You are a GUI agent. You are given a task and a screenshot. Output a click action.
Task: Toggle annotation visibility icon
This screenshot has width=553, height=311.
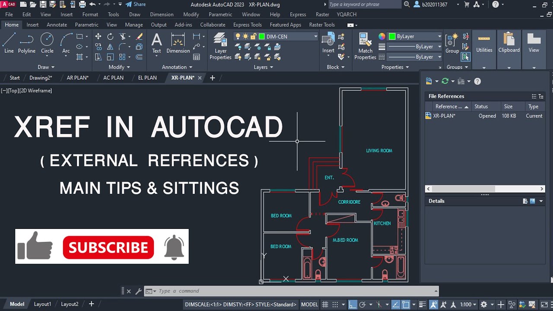tap(433, 305)
